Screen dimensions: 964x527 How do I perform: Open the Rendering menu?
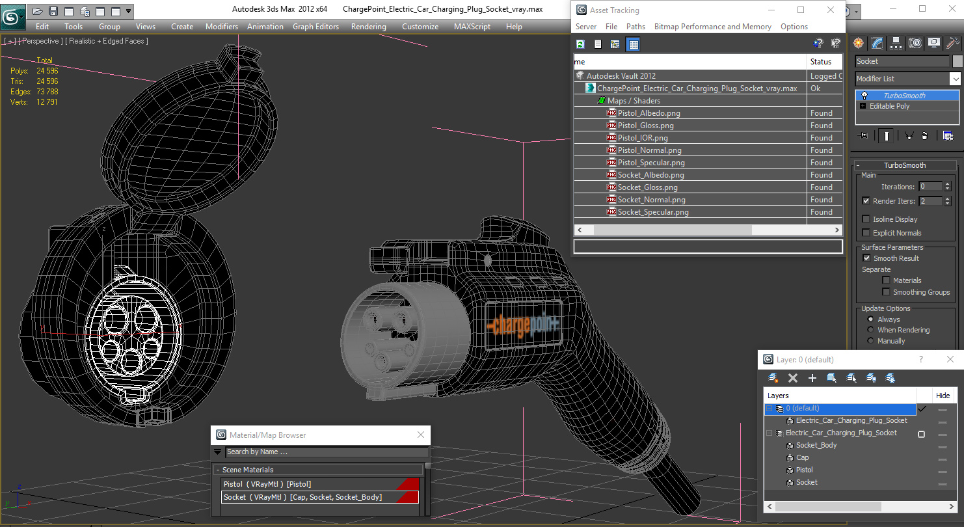(x=368, y=27)
